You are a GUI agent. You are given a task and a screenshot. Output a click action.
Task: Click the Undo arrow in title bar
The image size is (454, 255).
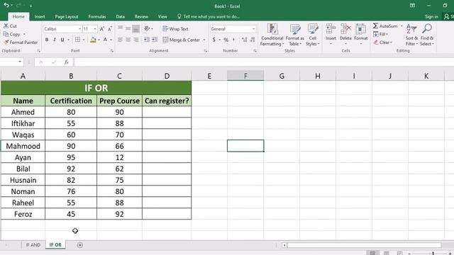click(6, 5)
